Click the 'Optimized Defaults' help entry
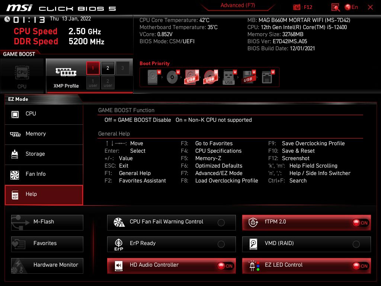This screenshot has width=381, height=286. (x=219, y=166)
